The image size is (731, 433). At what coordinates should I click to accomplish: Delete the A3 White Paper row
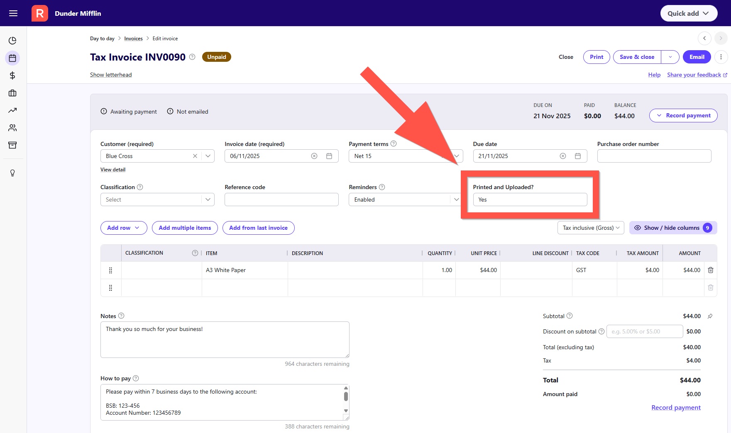click(x=711, y=270)
